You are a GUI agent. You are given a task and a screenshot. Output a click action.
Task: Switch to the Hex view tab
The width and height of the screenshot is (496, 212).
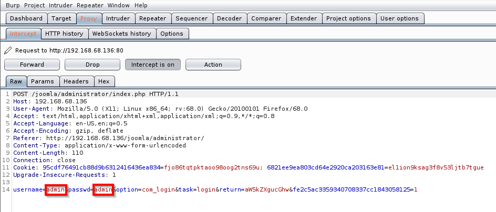pos(104,81)
